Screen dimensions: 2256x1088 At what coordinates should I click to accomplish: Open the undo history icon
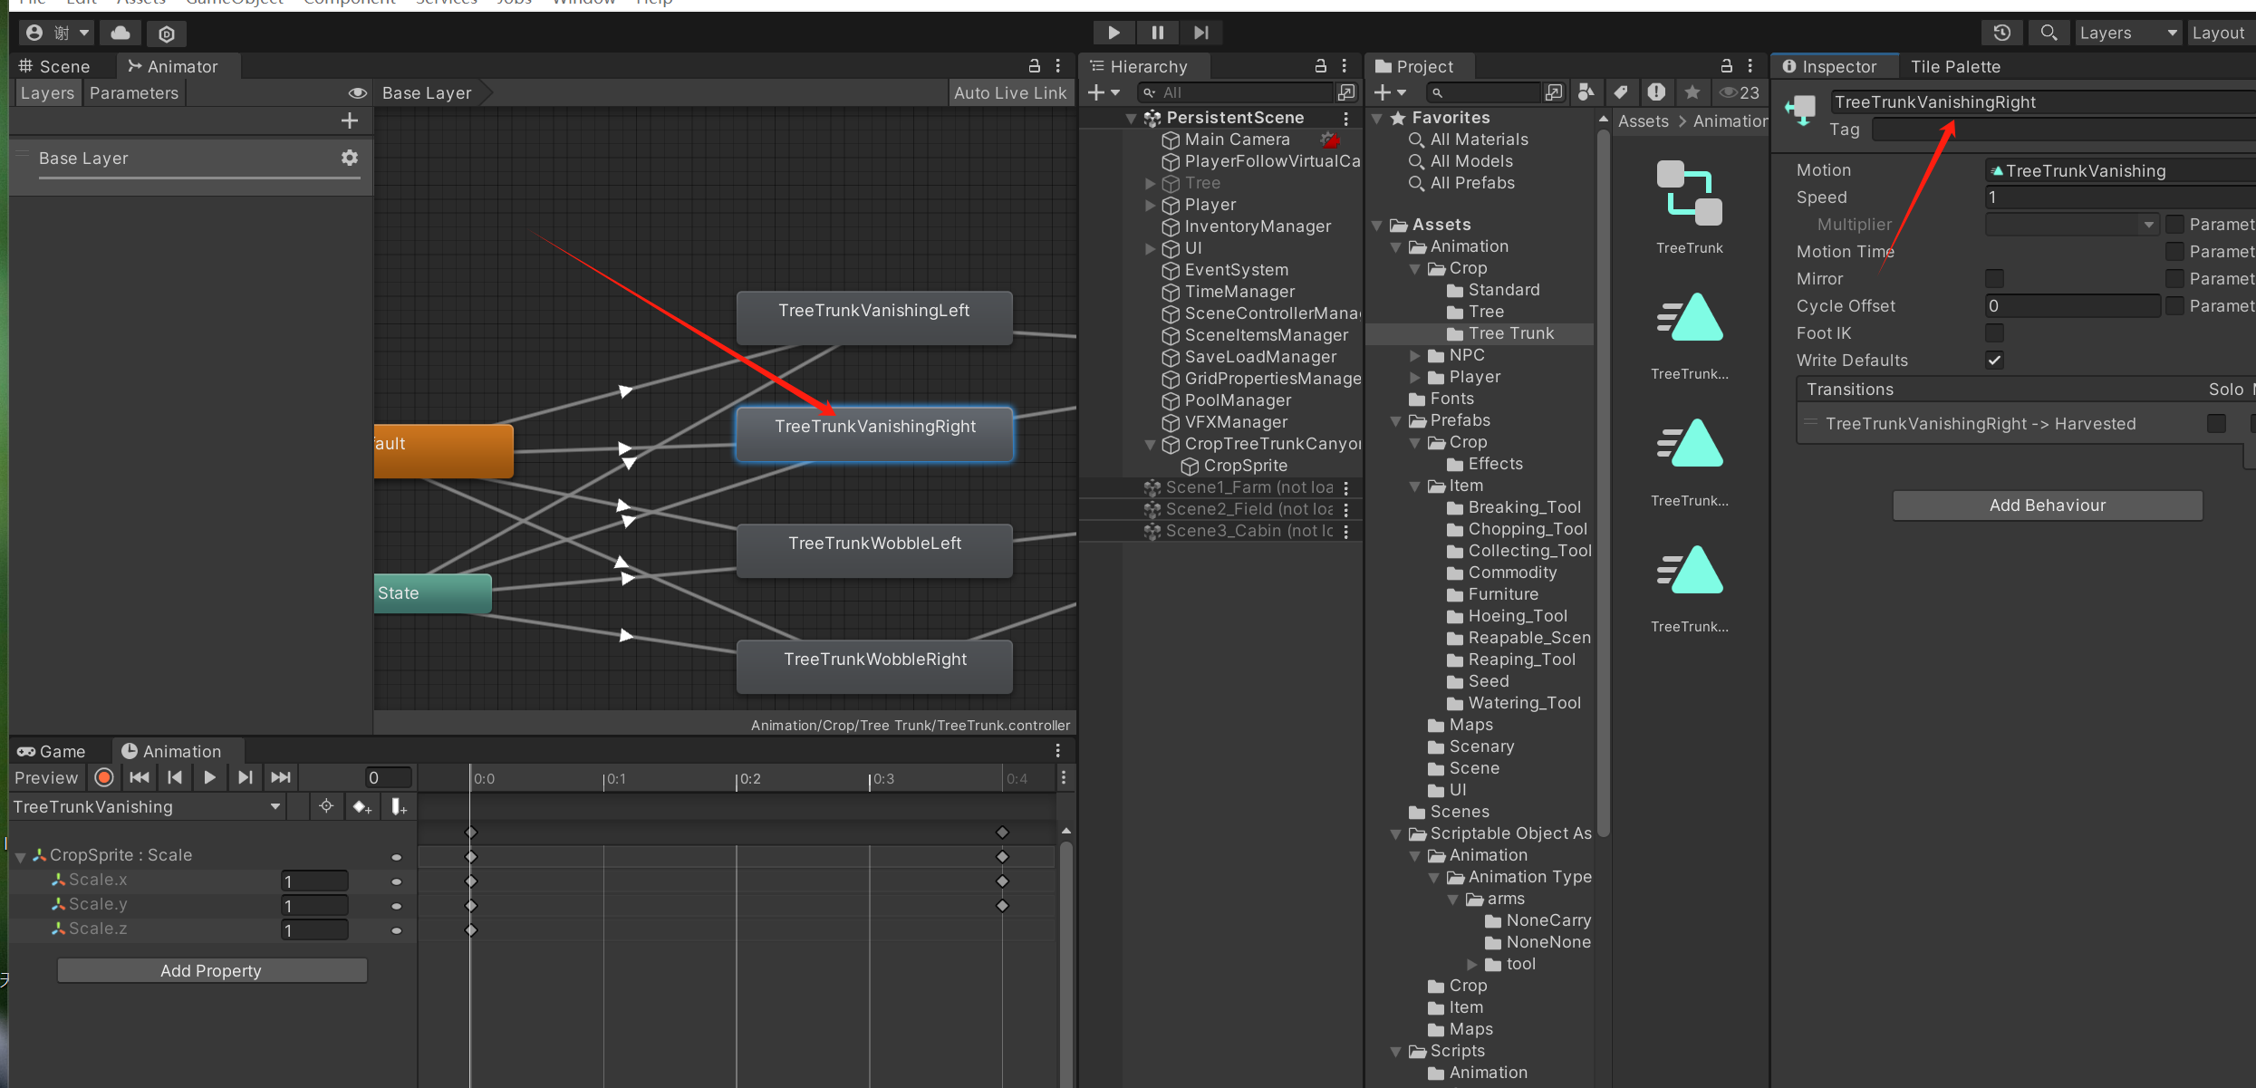click(x=2001, y=33)
